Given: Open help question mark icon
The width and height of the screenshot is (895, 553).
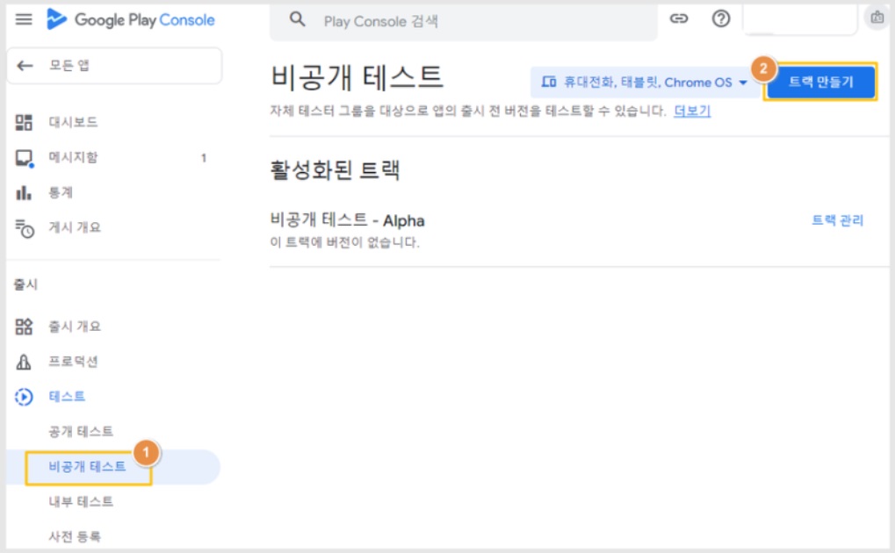Looking at the screenshot, I should click(721, 18).
